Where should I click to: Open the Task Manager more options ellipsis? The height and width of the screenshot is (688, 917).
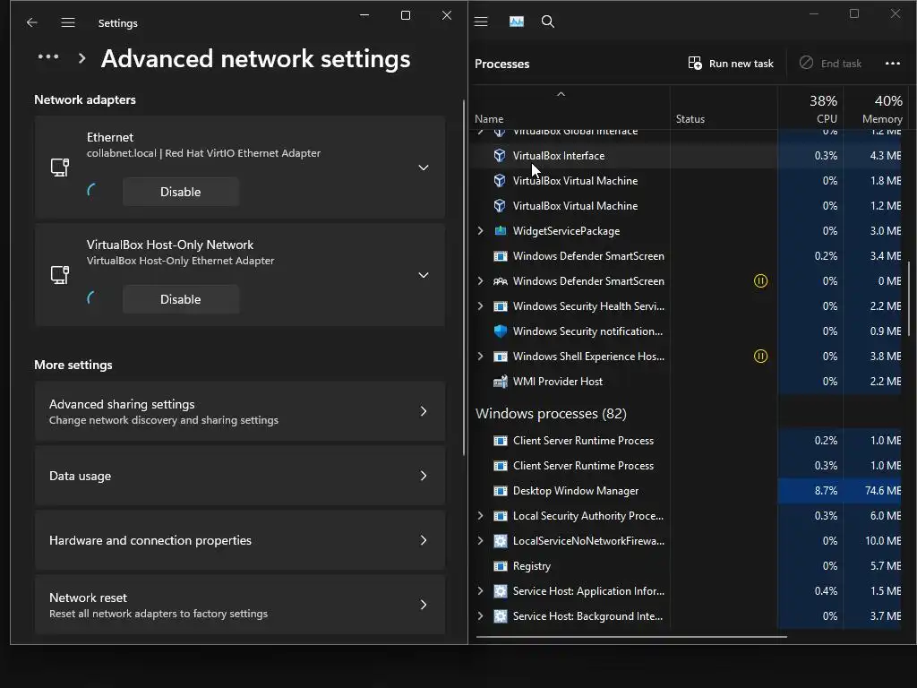892,64
